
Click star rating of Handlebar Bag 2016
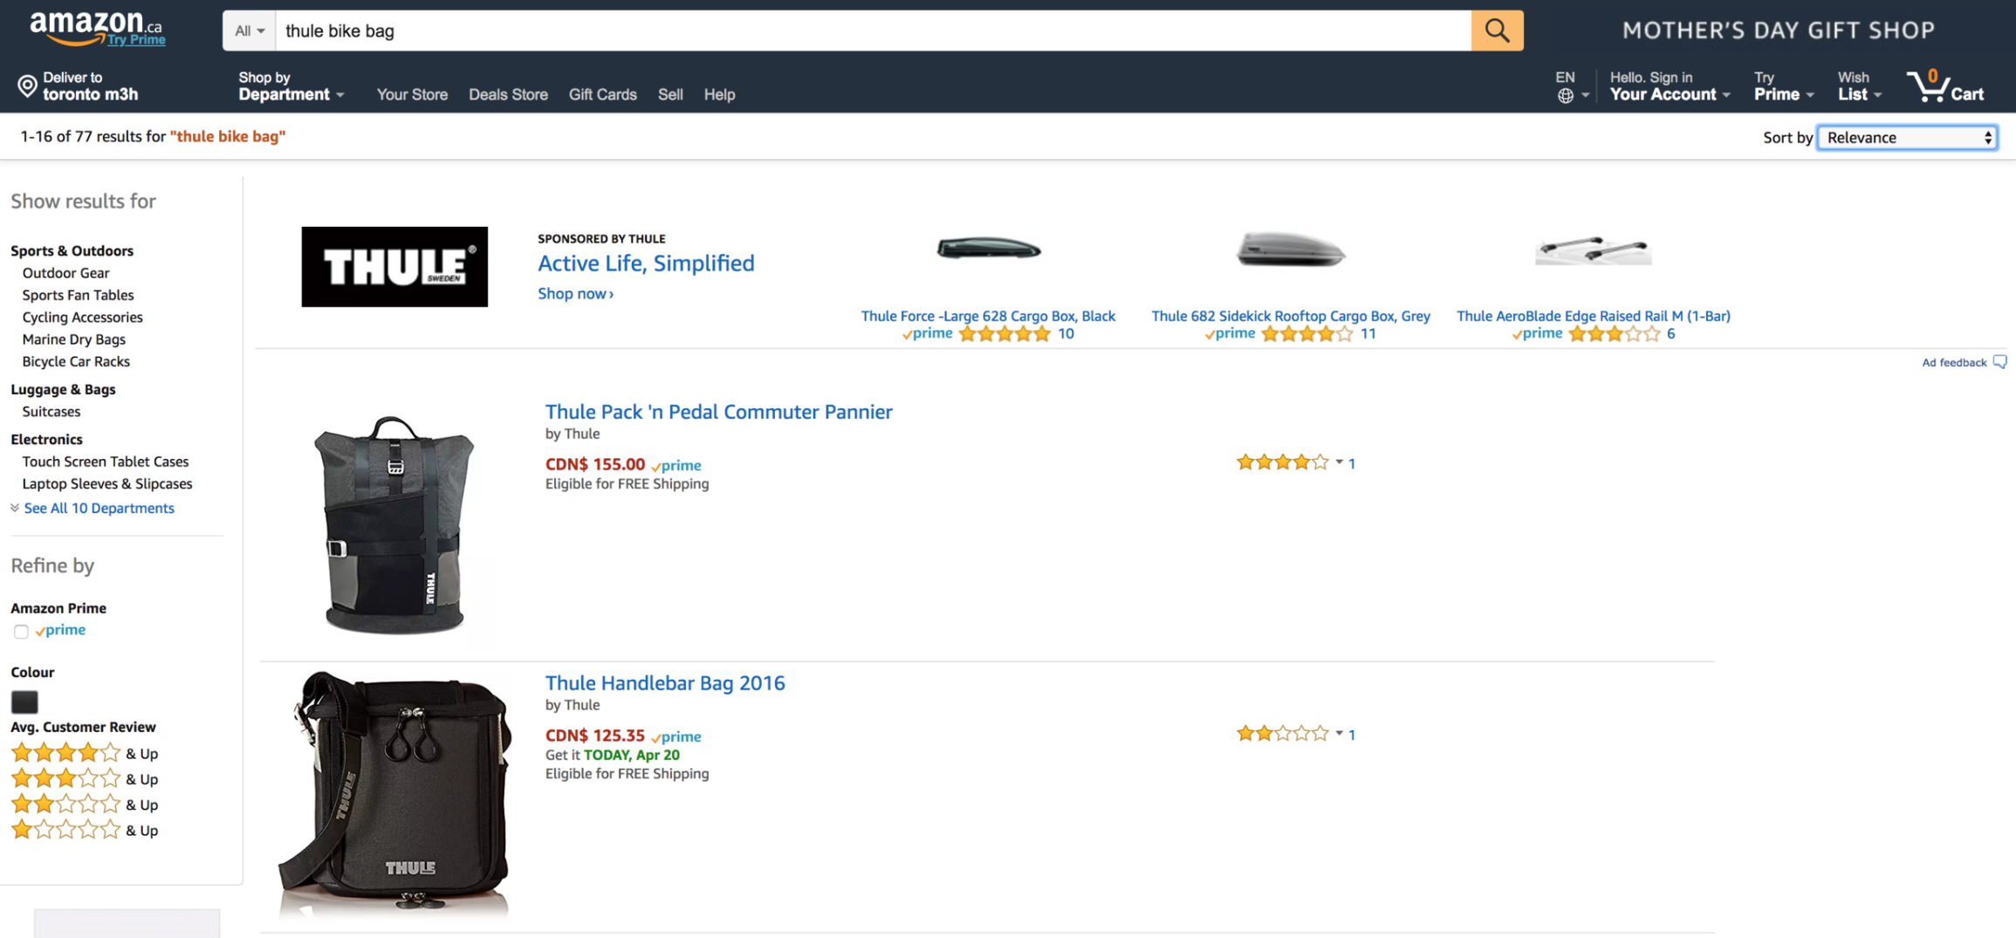click(x=1282, y=734)
